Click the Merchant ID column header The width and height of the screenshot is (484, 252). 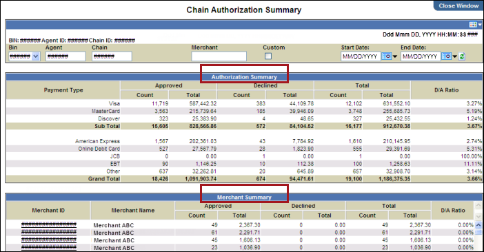[48, 211]
